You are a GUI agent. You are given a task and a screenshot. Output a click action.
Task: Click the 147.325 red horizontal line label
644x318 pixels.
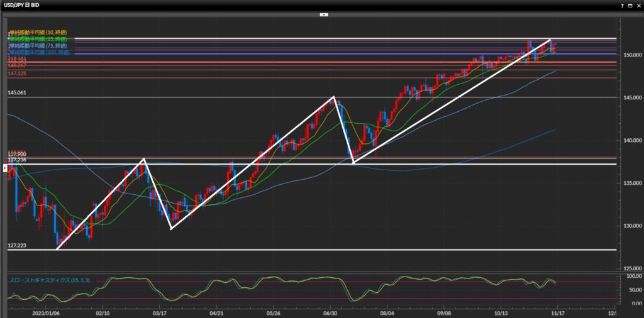click(16, 74)
